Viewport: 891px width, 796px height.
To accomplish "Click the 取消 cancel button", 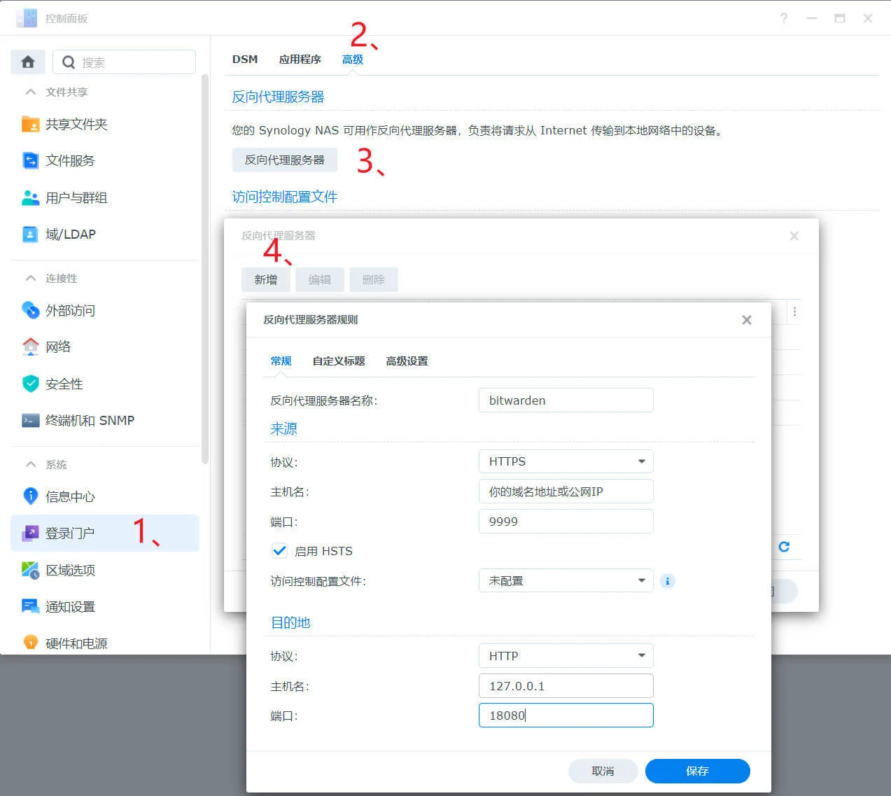I will tap(603, 771).
